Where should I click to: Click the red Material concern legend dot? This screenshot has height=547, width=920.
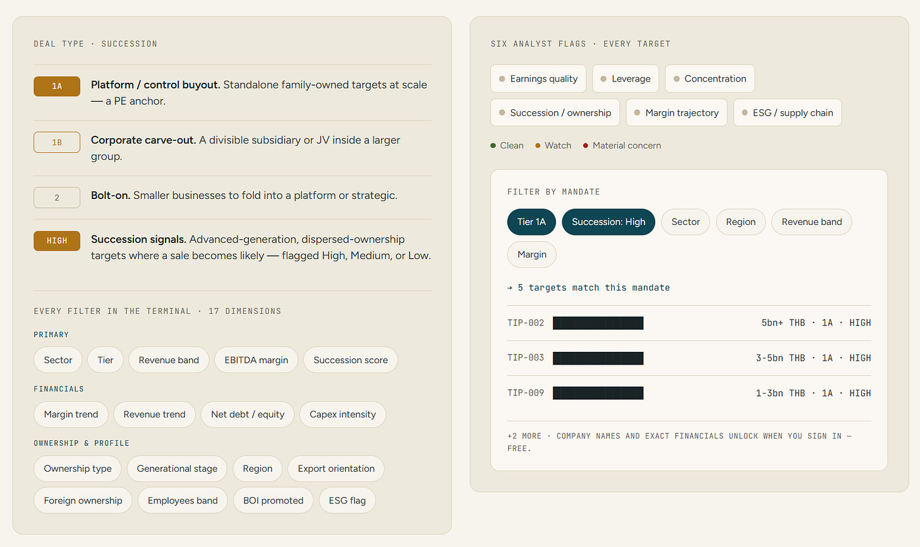[x=586, y=145]
